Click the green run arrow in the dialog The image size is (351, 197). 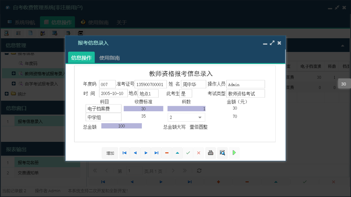coord(234,153)
